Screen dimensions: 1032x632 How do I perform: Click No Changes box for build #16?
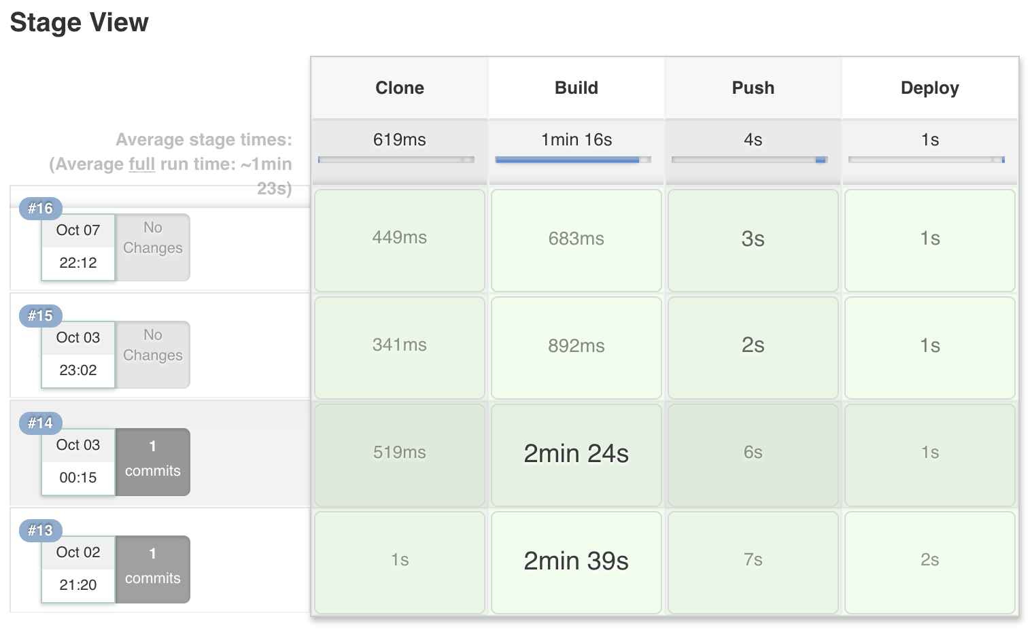point(152,247)
